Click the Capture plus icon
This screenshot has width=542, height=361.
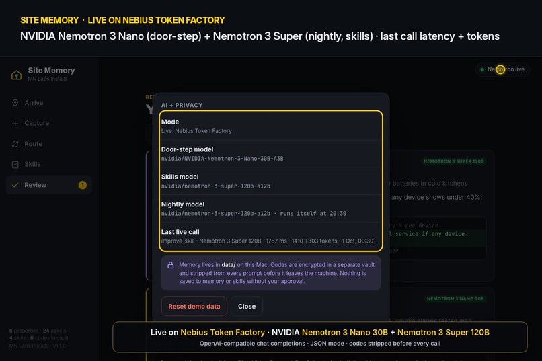15,123
